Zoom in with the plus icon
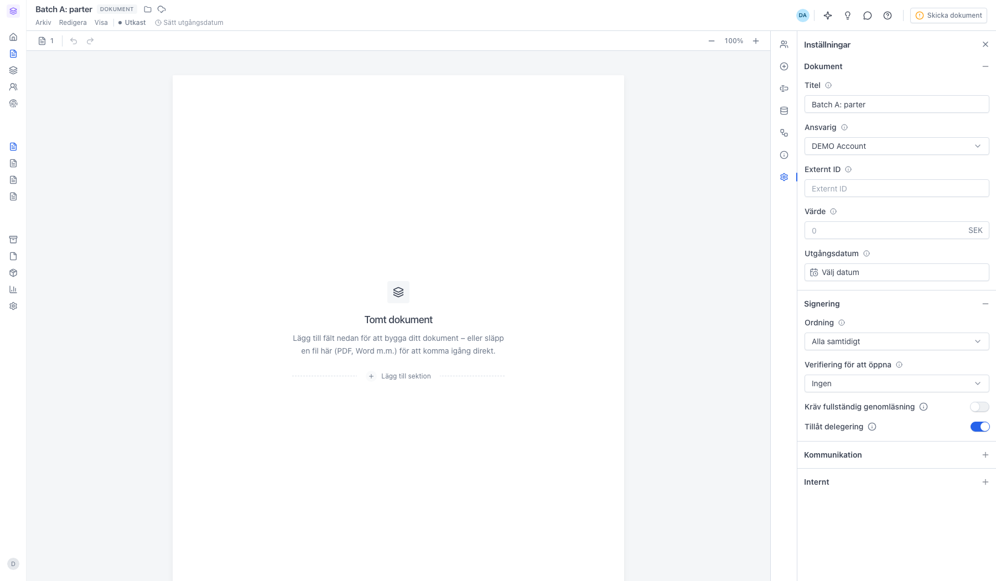Screen dimensions: 996x581 (756, 41)
